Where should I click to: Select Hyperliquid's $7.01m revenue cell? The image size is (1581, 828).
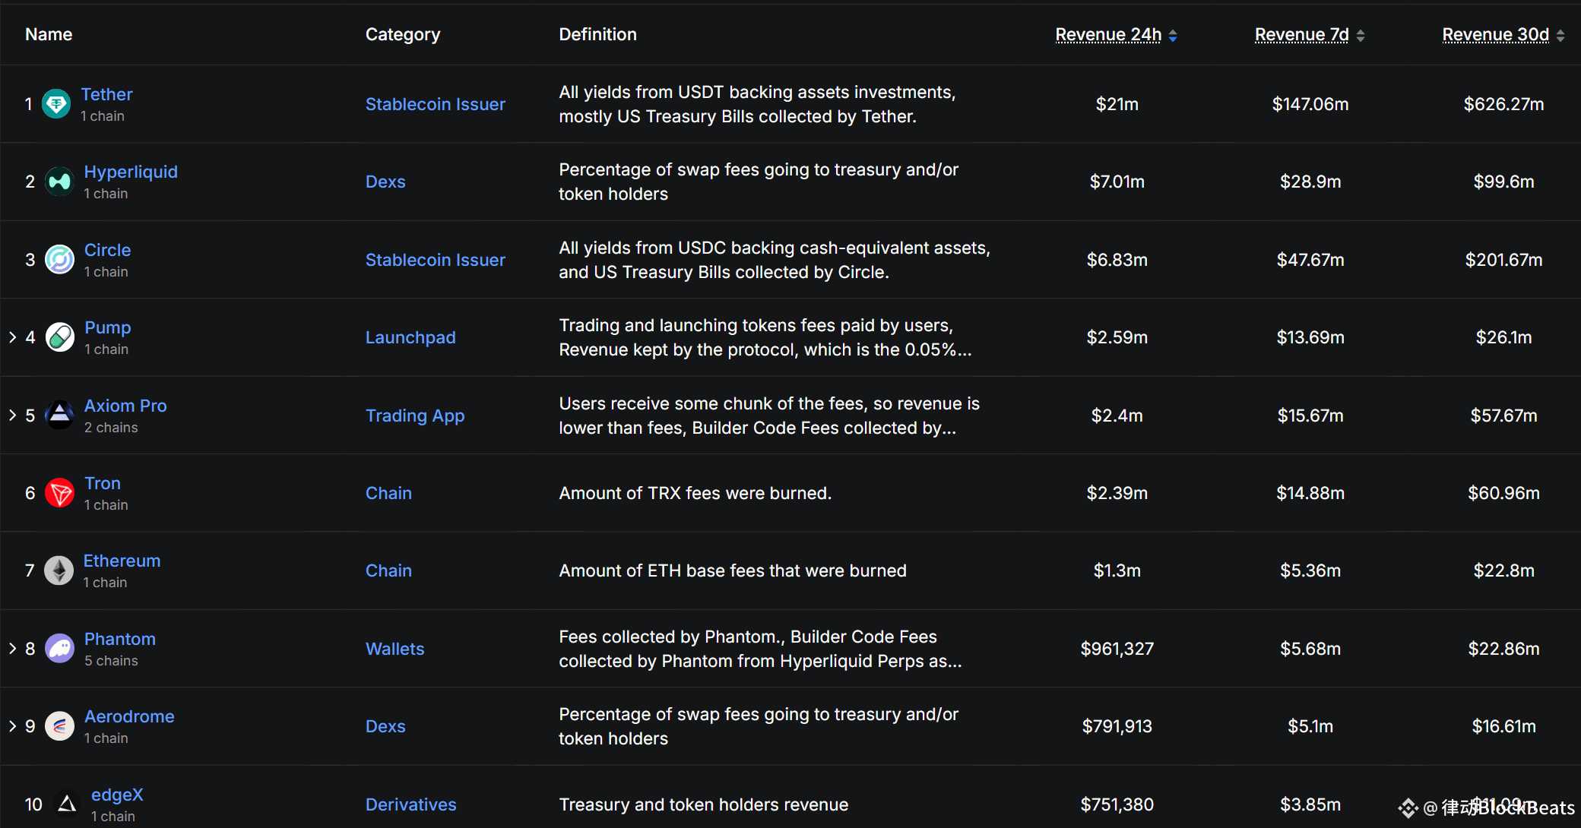[x=1117, y=182]
